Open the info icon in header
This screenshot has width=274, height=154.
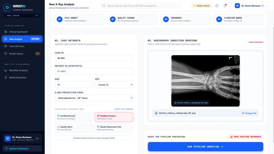click(217, 6)
